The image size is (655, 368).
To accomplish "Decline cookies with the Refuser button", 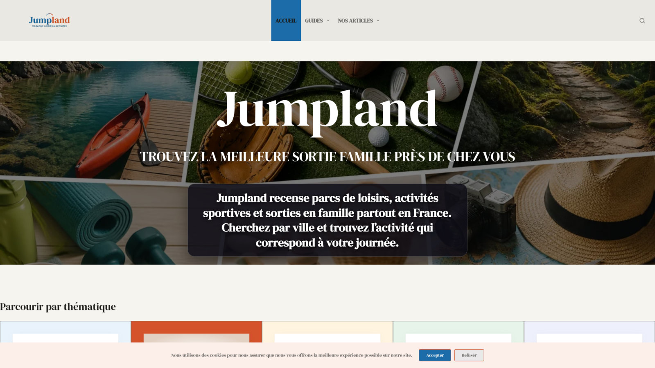I will [469, 355].
